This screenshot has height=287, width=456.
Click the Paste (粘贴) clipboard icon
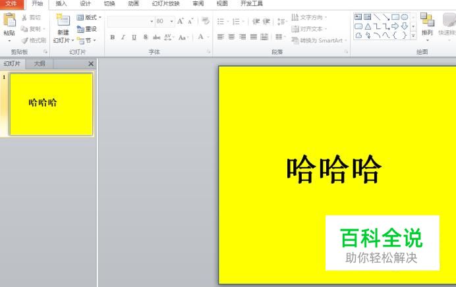point(9,20)
